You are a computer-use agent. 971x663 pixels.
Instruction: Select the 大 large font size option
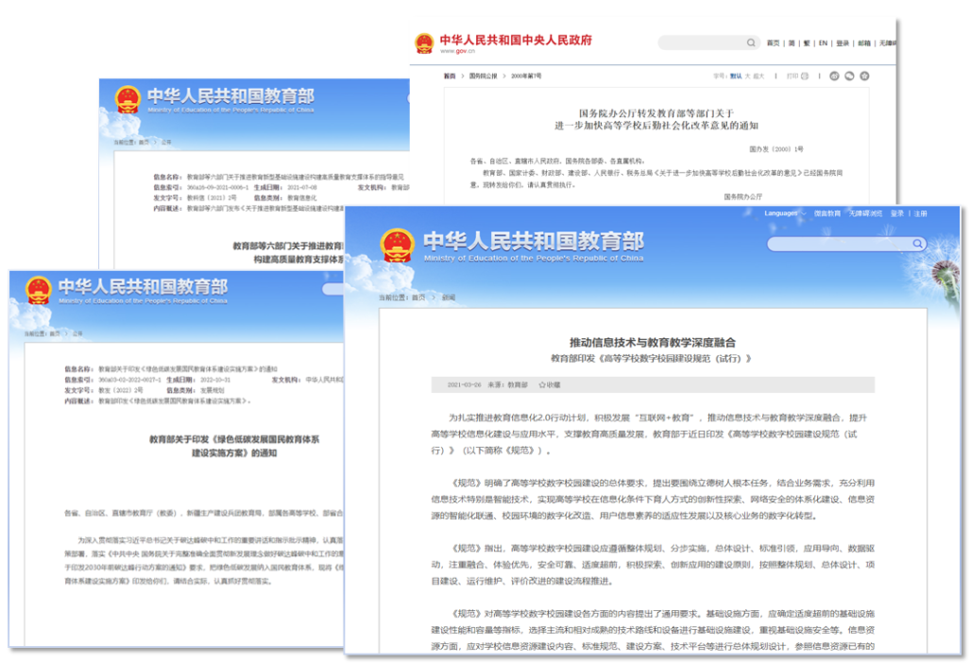click(x=748, y=76)
